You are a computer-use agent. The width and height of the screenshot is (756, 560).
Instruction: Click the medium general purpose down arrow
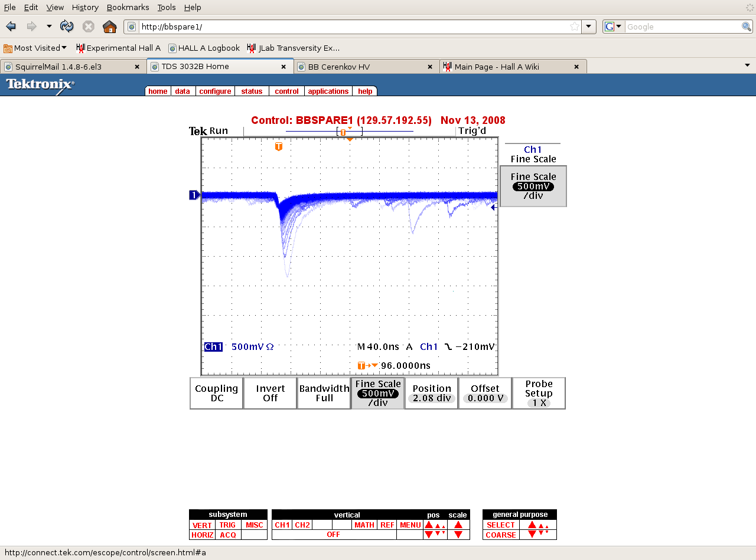(541, 533)
